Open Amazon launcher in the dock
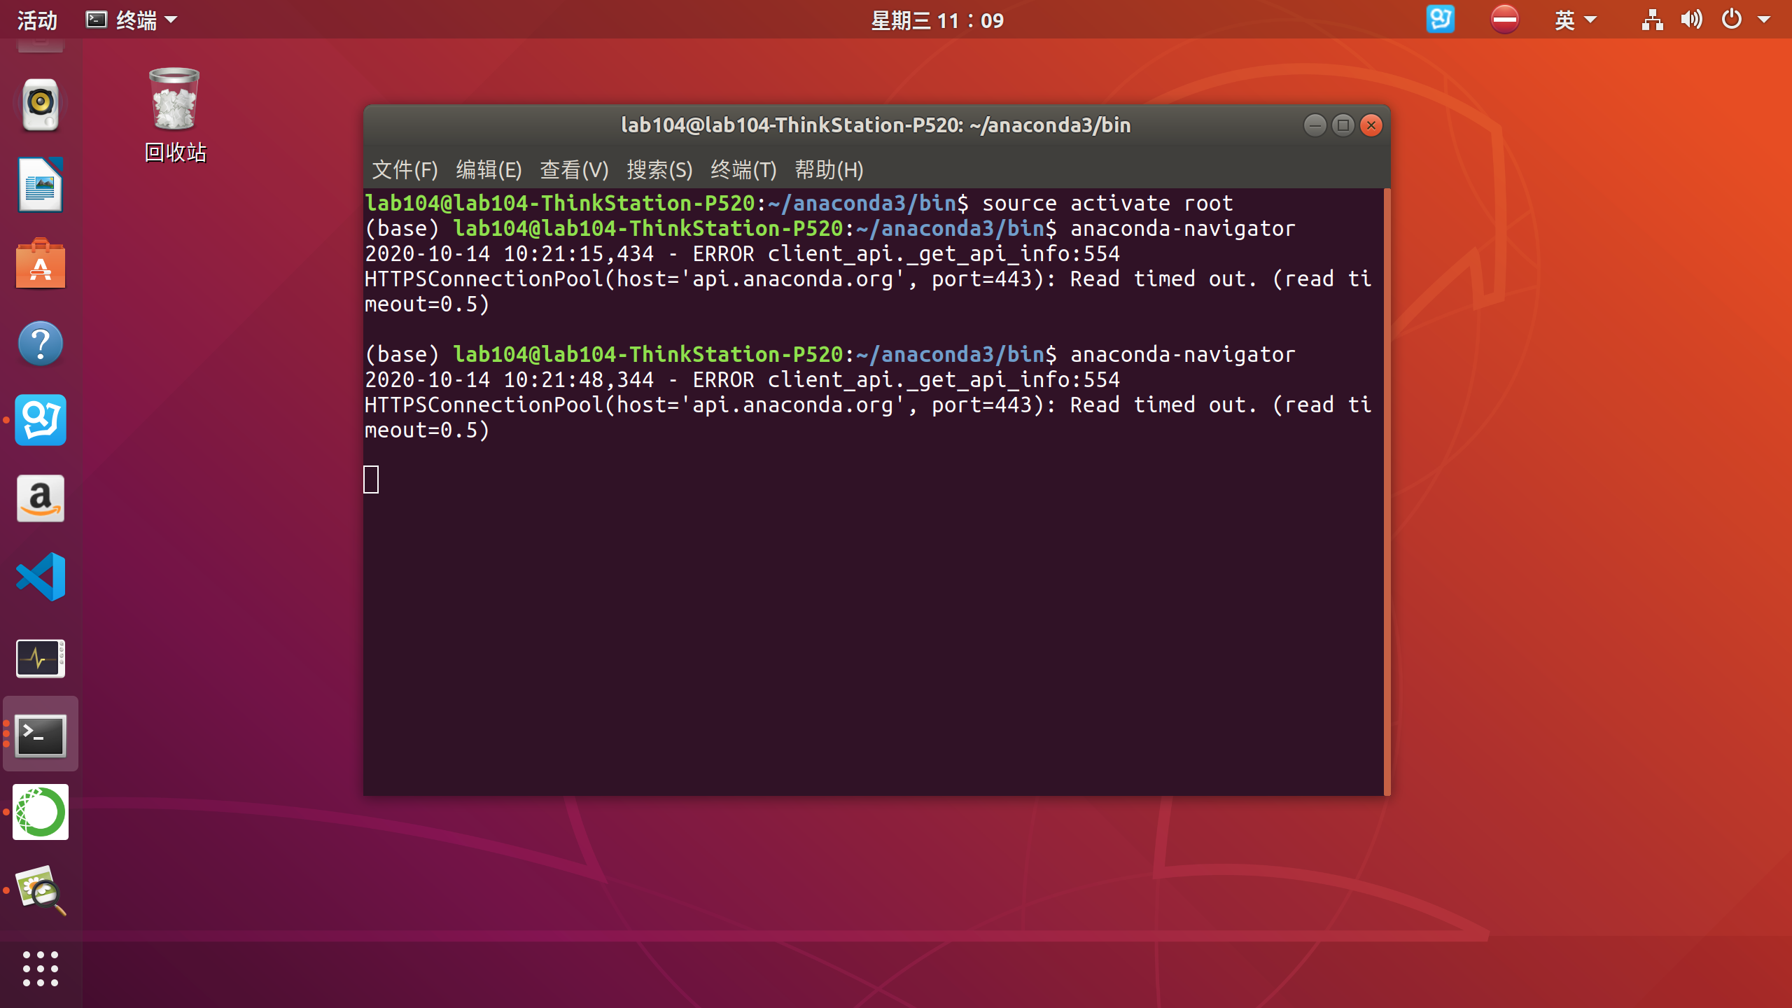 coord(41,498)
